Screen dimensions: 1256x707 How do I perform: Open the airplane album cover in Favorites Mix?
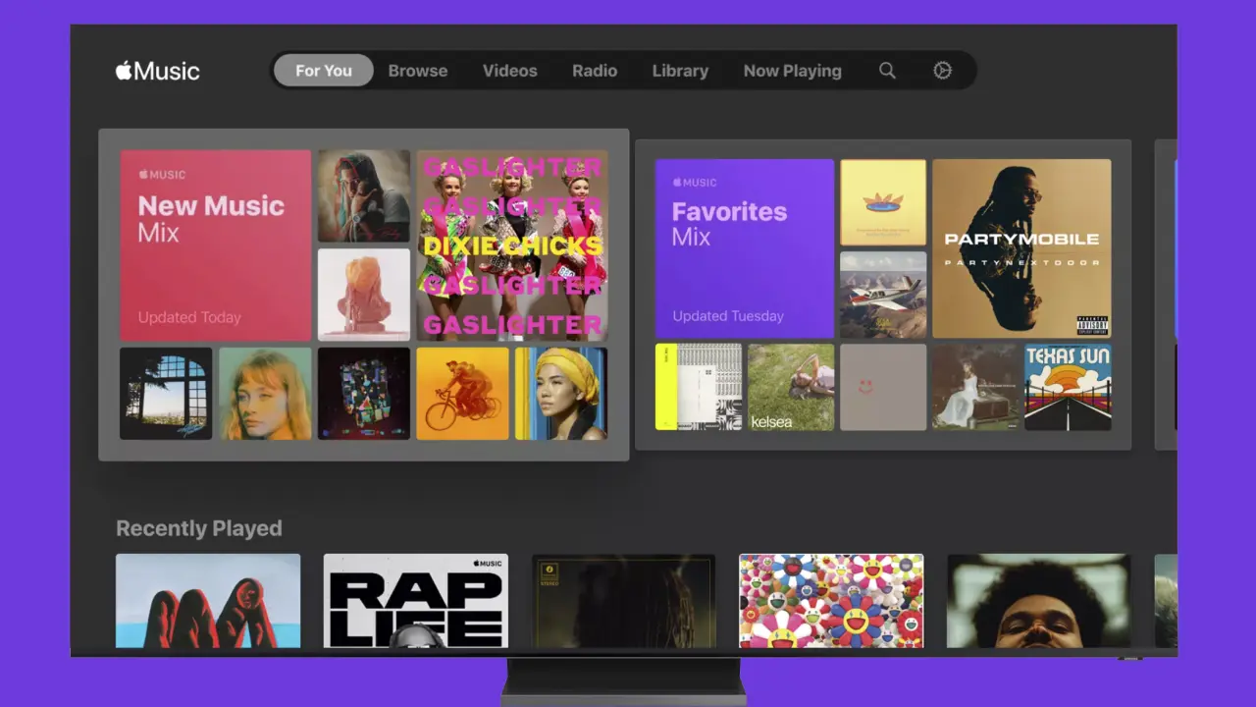coord(883,295)
